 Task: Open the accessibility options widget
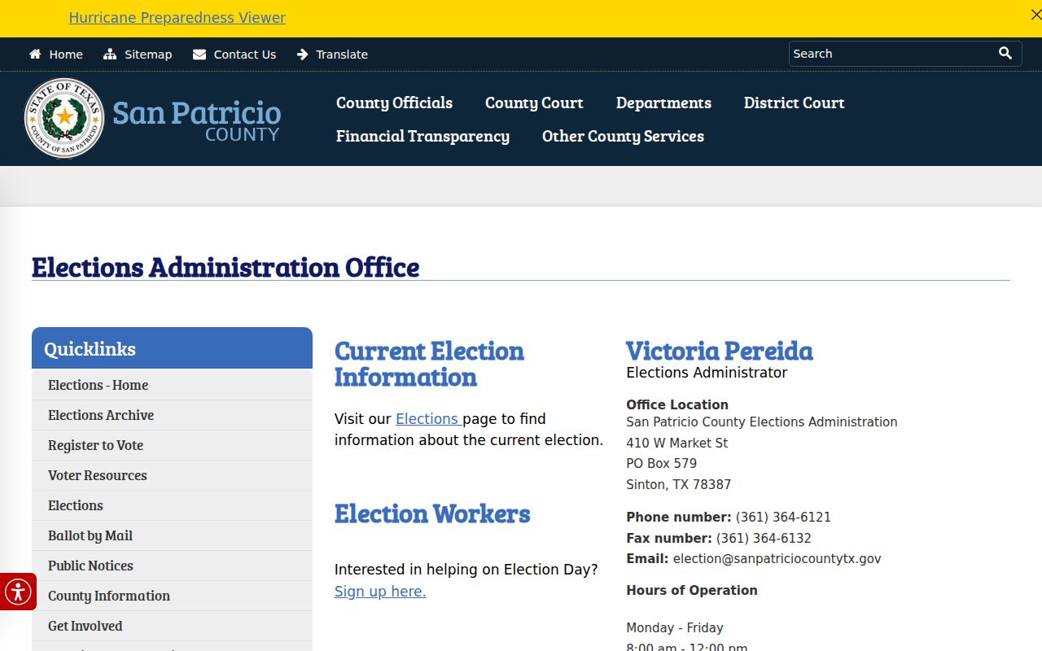(x=18, y=592)
